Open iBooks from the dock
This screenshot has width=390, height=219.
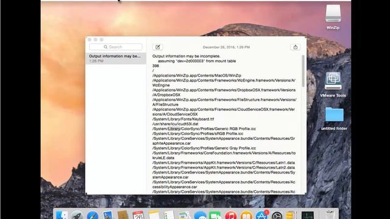[246, 215]
